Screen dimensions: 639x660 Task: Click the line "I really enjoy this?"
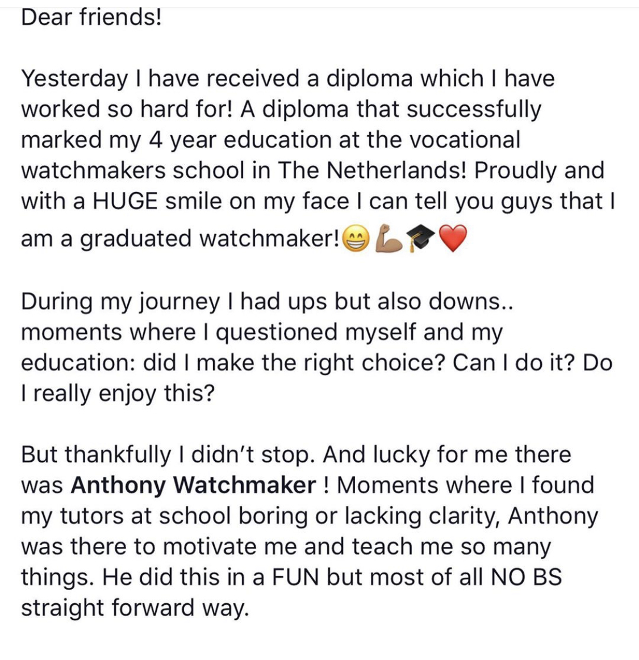pyautogui.click(x=118, y=394)
